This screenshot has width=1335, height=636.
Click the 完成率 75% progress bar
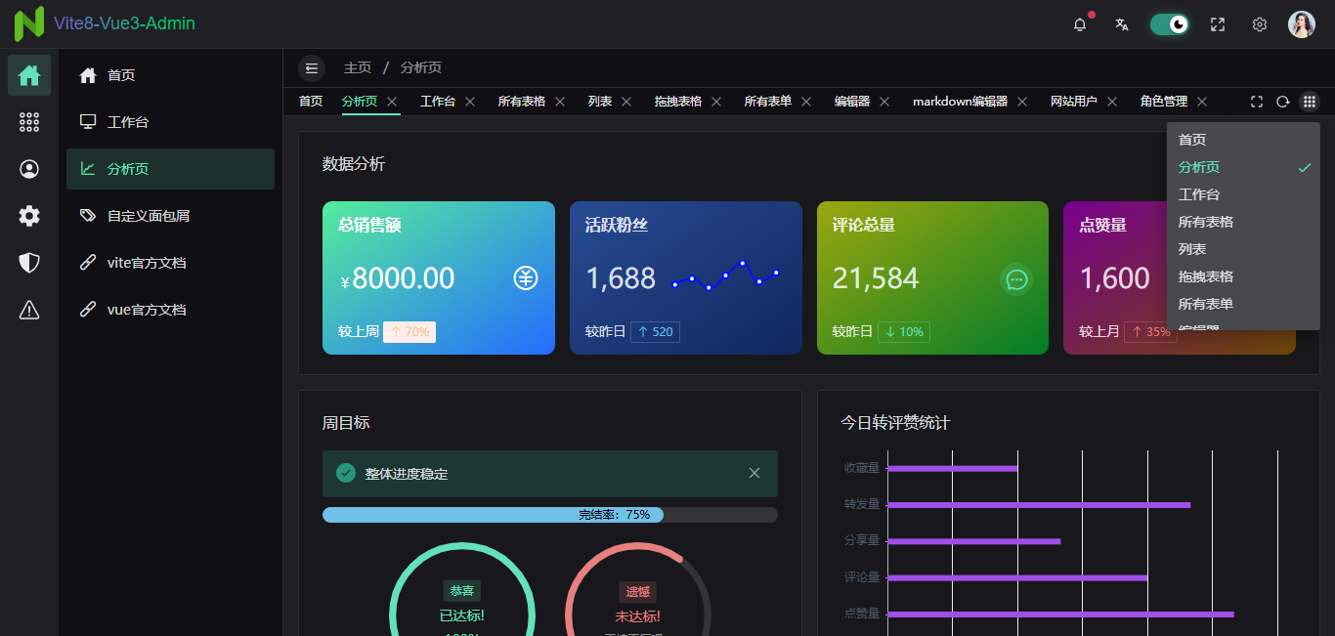click(550, 515)
